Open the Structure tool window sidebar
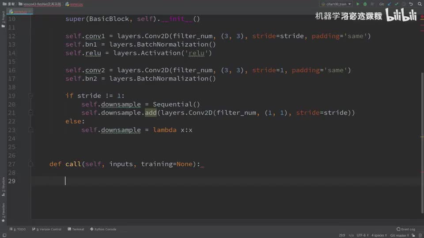This screenshot has width=424, height=238. 3,186
